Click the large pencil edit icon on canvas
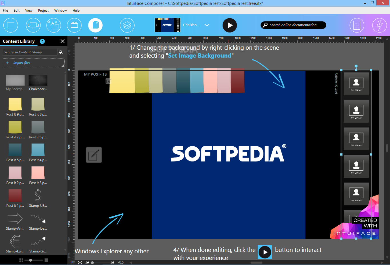Screen dimensions: 390x265 94,155
